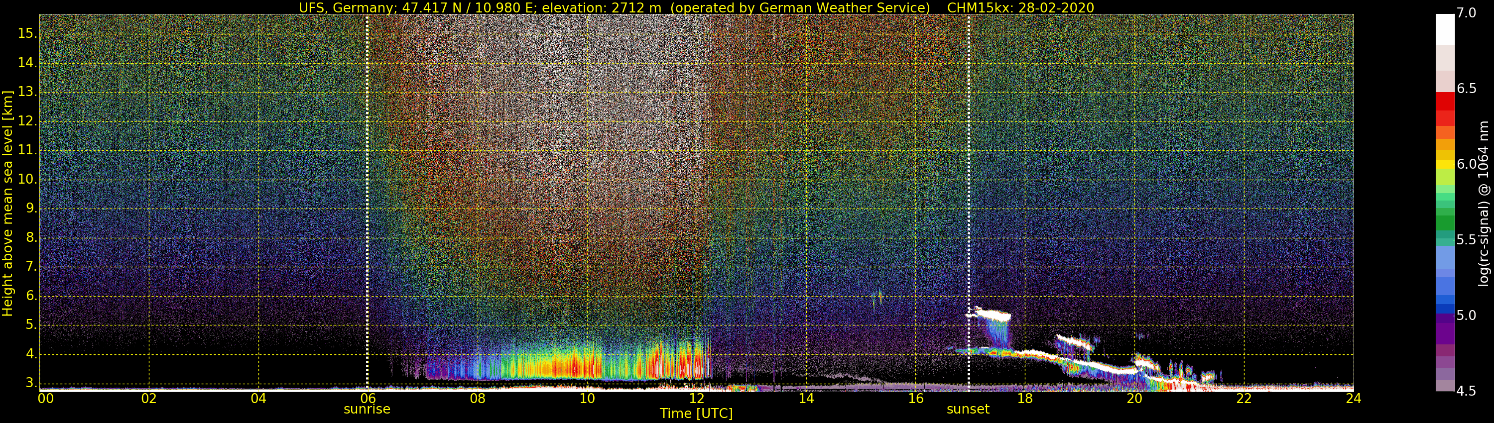Click the '08' time tick label
Image resolution: width=1494 pixels, height=423 pixels.
tap(477, 399)
